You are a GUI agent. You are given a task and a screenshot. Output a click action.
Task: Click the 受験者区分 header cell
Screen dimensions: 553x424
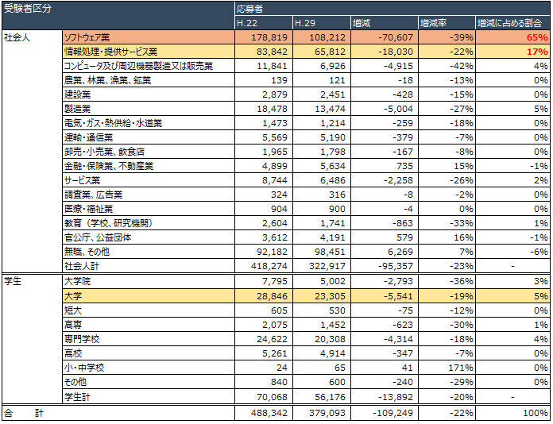[x=118, y=16]
